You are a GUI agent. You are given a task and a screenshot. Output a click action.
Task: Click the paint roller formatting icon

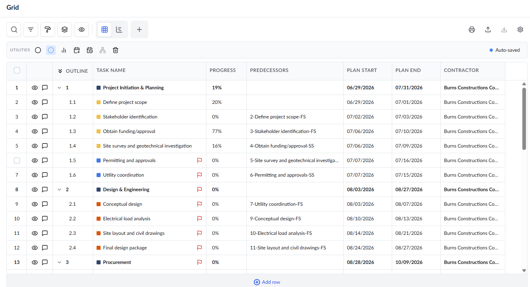48,30
